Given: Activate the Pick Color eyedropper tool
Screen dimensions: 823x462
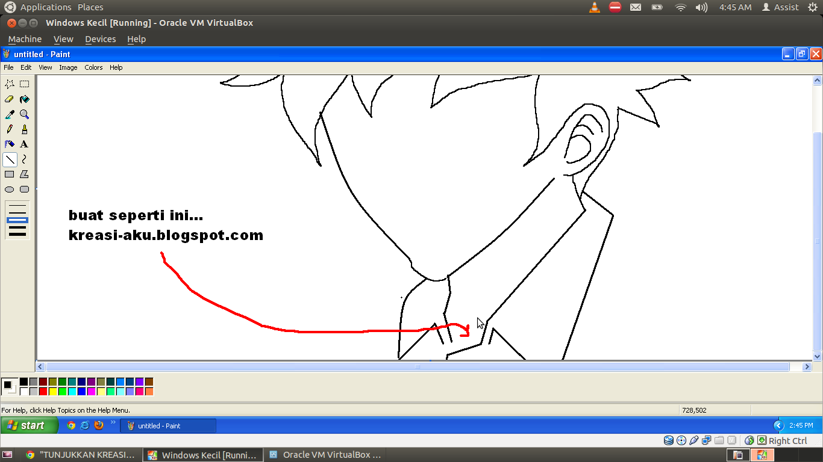Looking at the screenshot, I should (10, 114).
